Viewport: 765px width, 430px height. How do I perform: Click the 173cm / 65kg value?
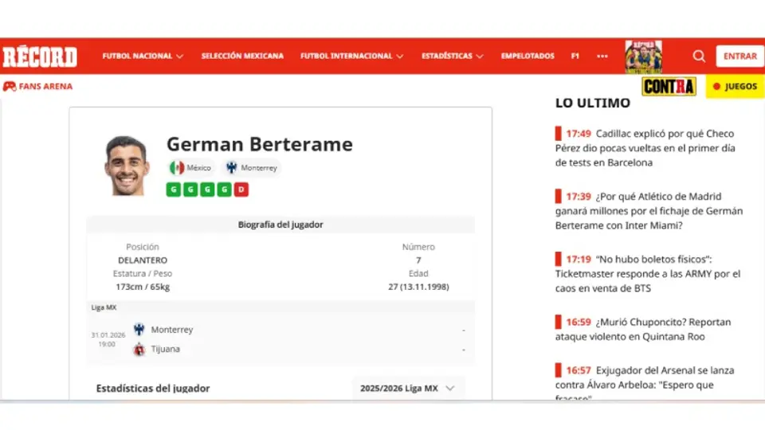coord(143,287)
